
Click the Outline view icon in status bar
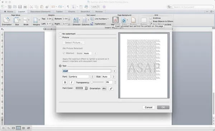8,128
